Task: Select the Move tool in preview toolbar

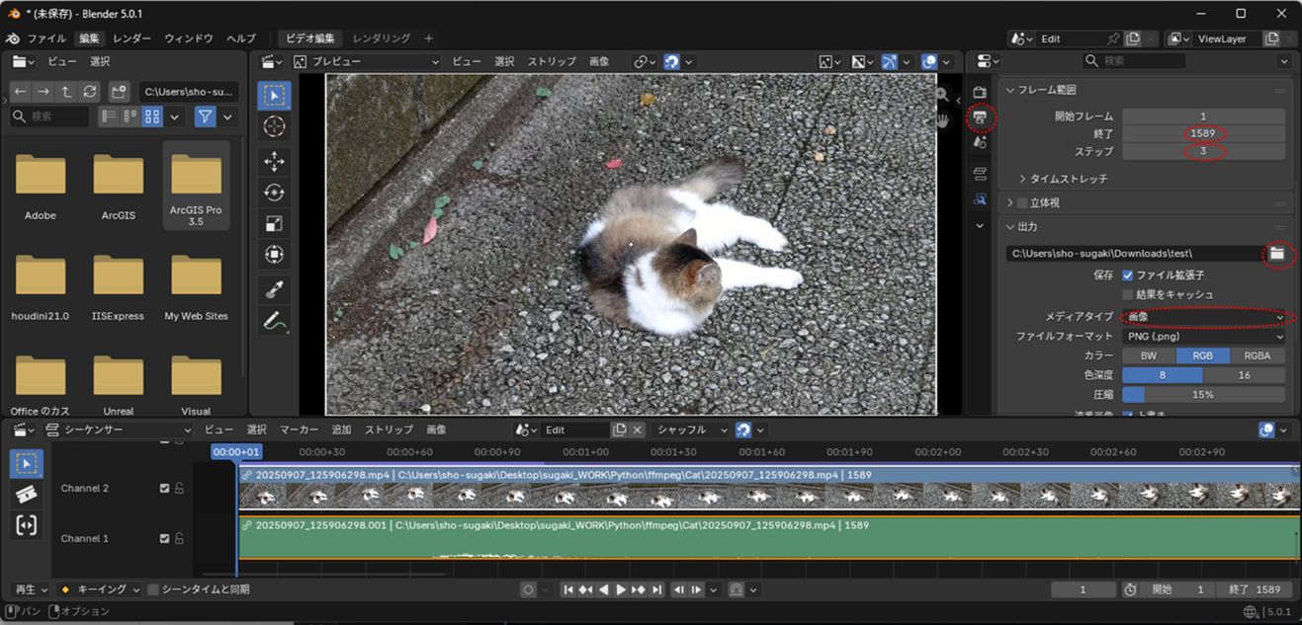Action: click(x=274, y=161)
